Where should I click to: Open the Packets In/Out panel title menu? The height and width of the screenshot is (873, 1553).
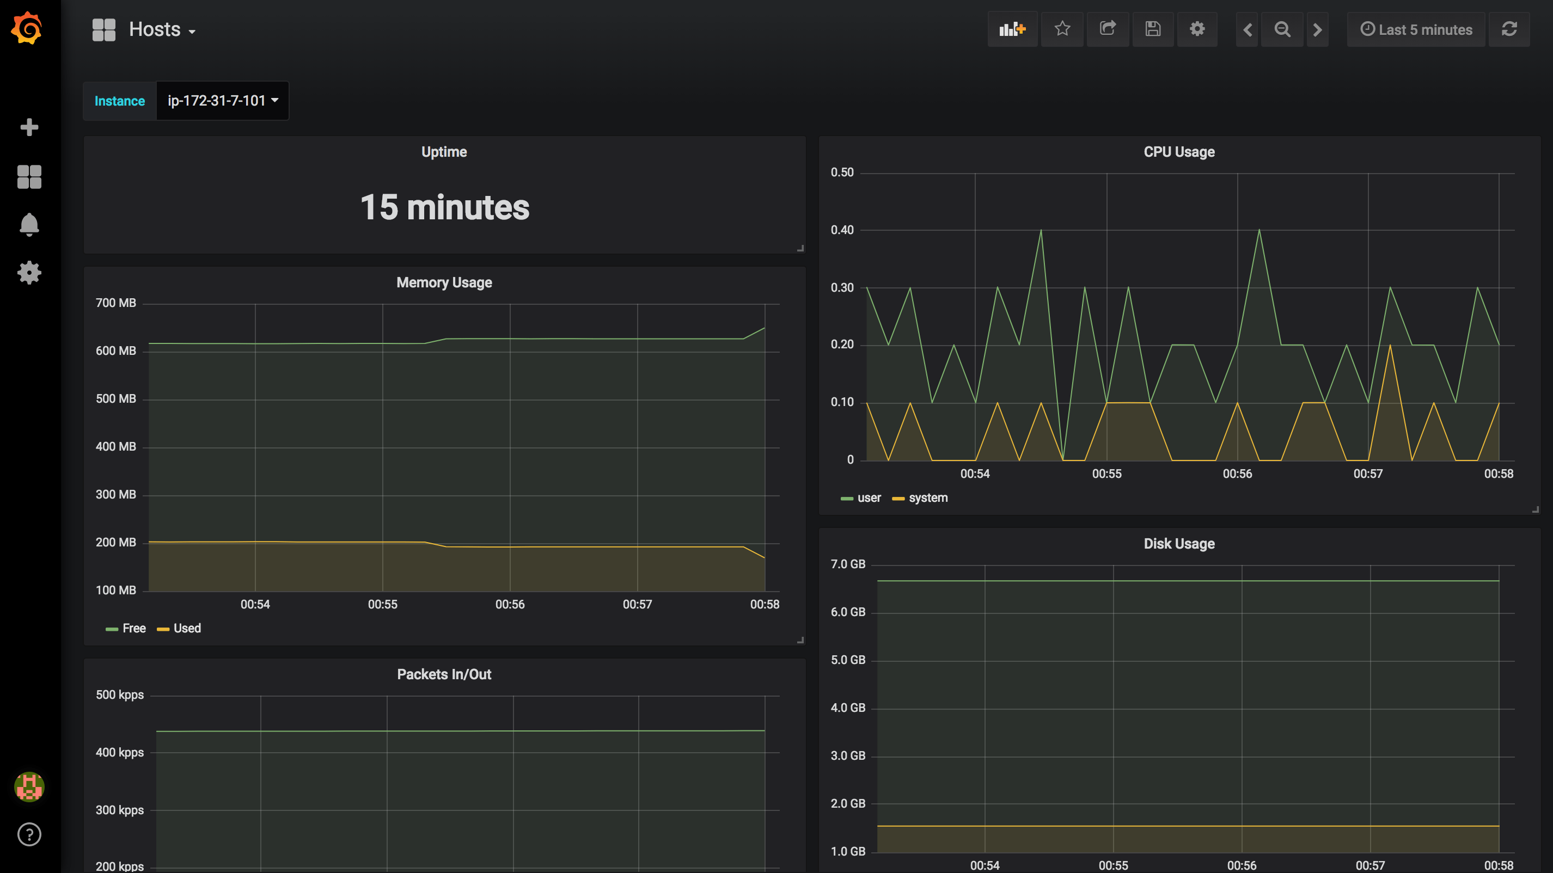click(444, 674)
